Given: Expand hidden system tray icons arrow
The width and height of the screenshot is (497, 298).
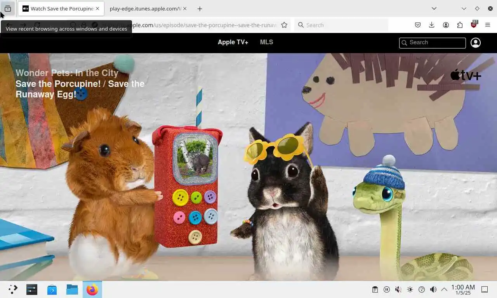Looking at the screenshot, I should point(444,289).
